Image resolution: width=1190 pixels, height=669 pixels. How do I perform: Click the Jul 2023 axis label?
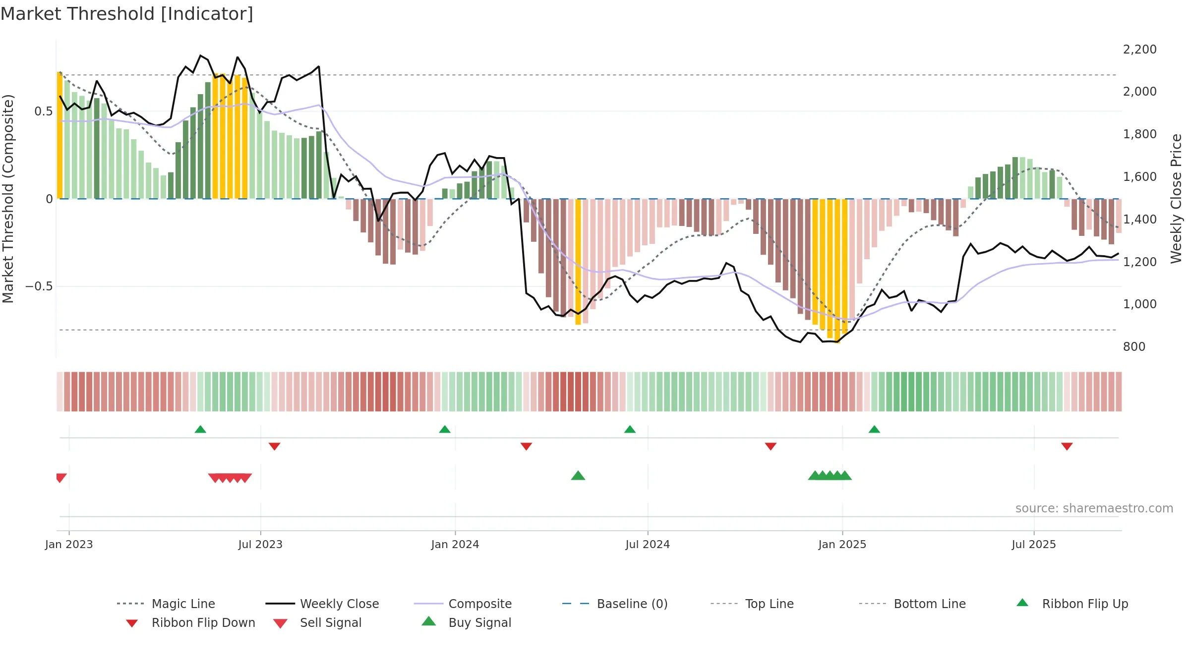(260, 544)
